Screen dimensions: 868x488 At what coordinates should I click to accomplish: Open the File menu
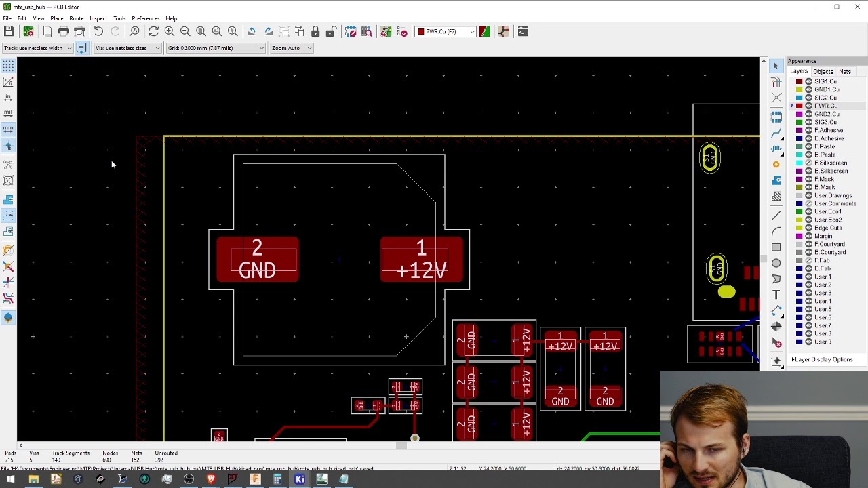[7, 18]
